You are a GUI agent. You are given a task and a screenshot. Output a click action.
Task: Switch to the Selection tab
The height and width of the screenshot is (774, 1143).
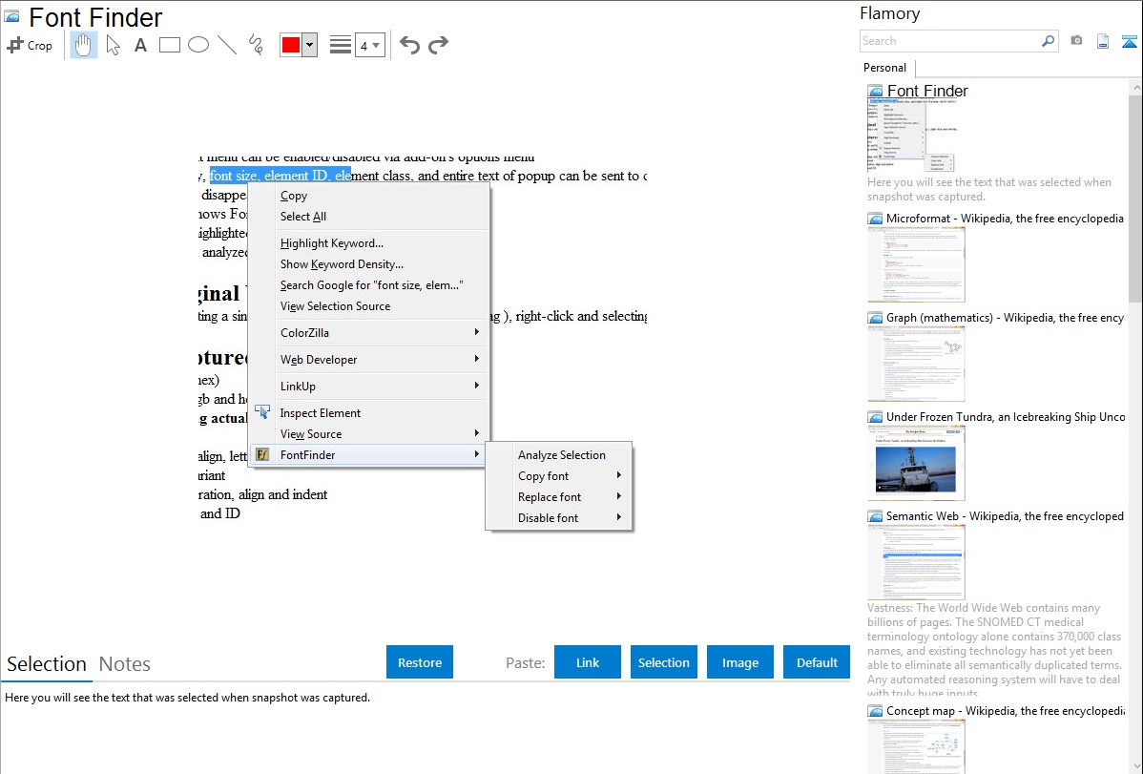coord(47,664)
